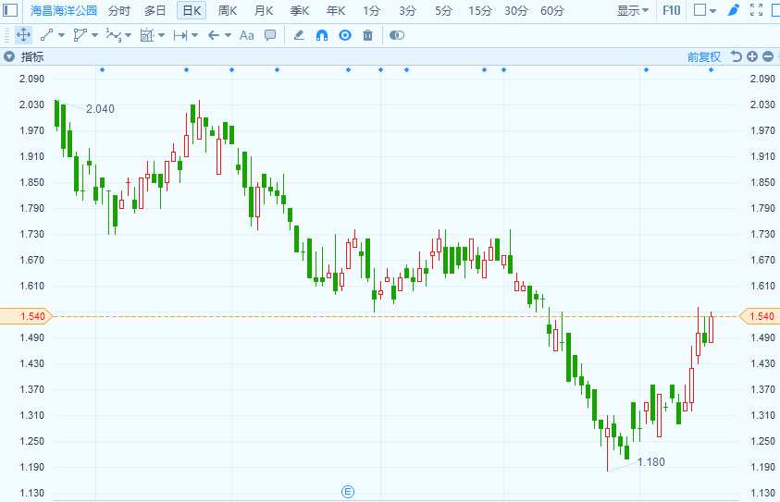Click the left 1.540 current price tag
This screenshot has width=780, height=502.
coord(26,316)
